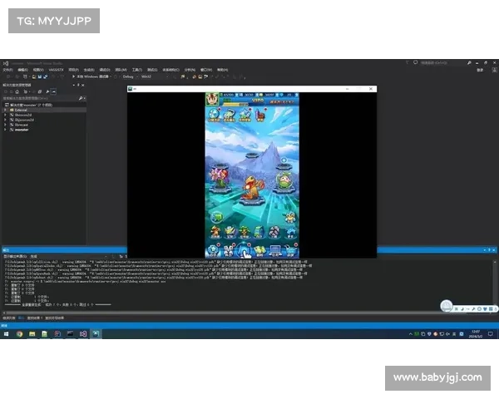Open the 视图(V) menu
This screenshot has width=499, height=399.
[x=38, y=70]
